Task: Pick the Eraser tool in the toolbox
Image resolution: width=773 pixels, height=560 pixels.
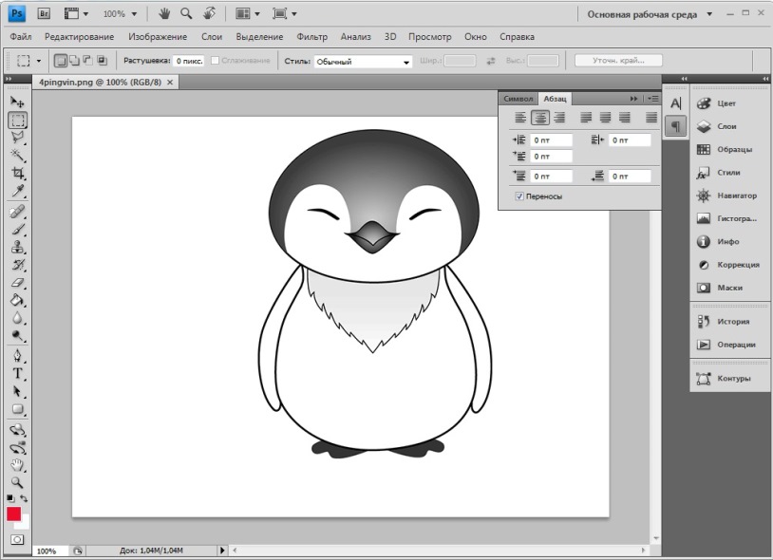Action: coord(17,282)
